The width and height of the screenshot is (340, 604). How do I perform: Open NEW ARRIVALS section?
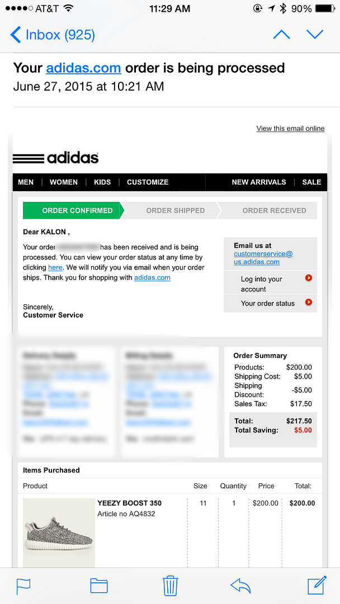(x=259, y=182)
